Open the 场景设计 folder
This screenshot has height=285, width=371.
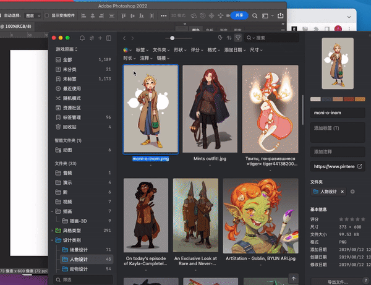tap(87, 250)
